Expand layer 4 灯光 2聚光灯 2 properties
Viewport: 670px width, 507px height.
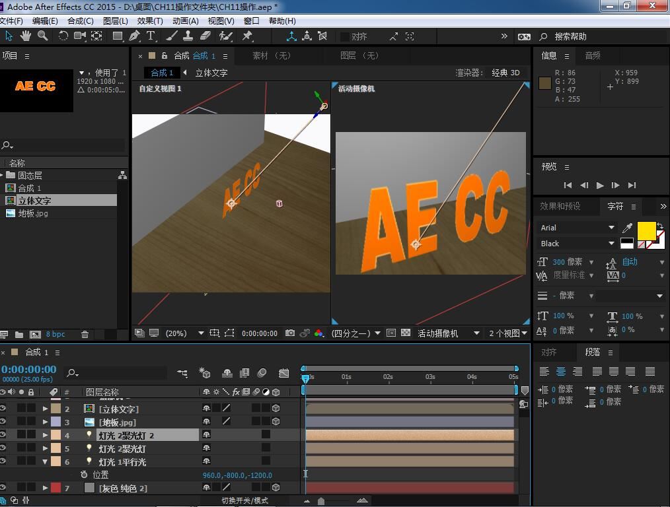[45, 435]
